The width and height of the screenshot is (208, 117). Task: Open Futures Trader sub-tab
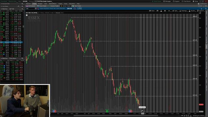54,6
